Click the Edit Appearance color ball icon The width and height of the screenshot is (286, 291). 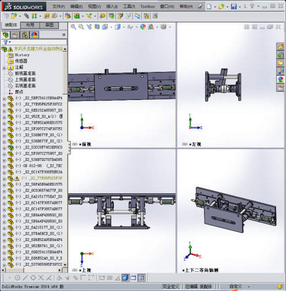(x=143, y=27)
